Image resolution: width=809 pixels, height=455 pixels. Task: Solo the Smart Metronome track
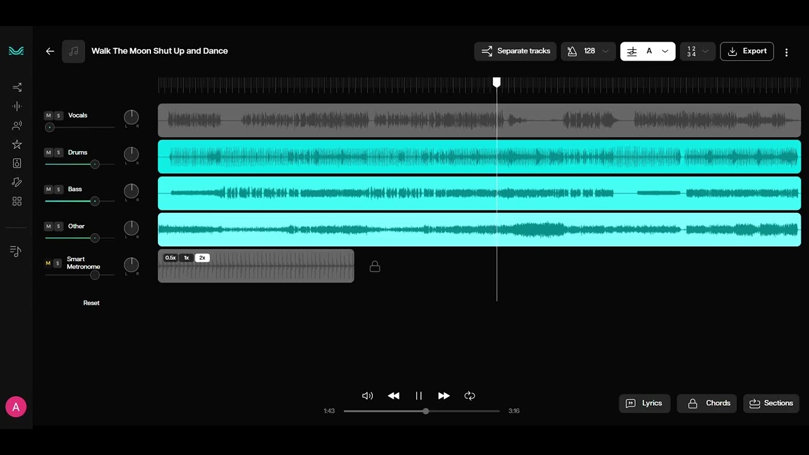[x=59, y=263]
